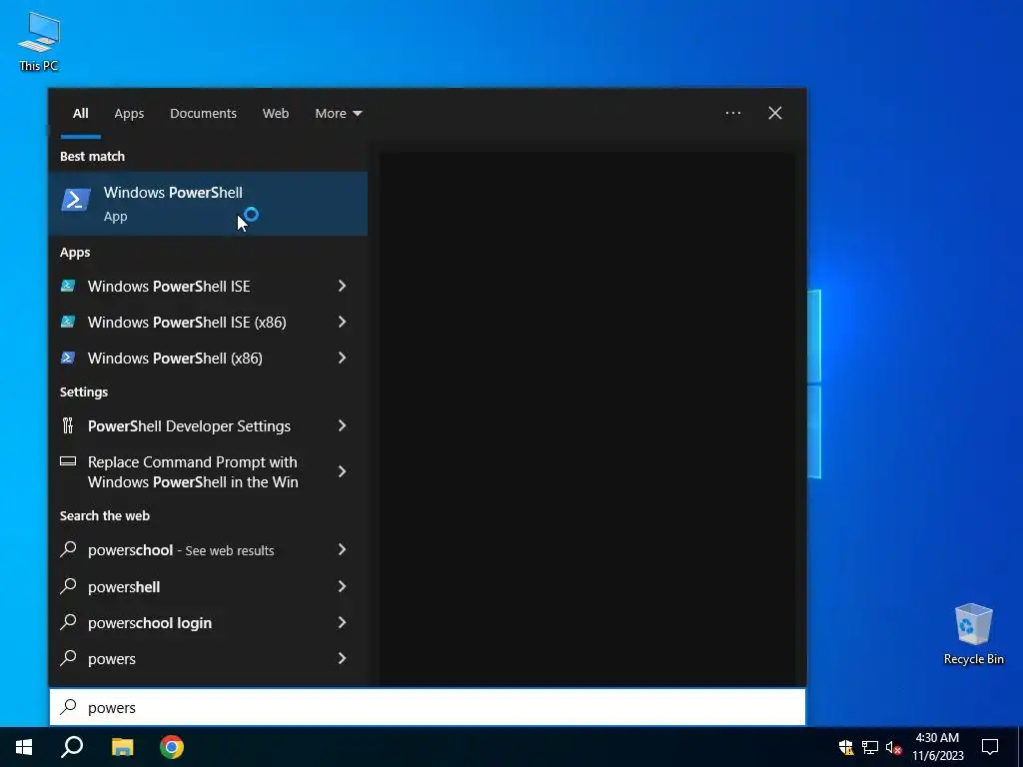
Task: Expand powershell web suggestion arrow
Action: click(x=342, y=585)
